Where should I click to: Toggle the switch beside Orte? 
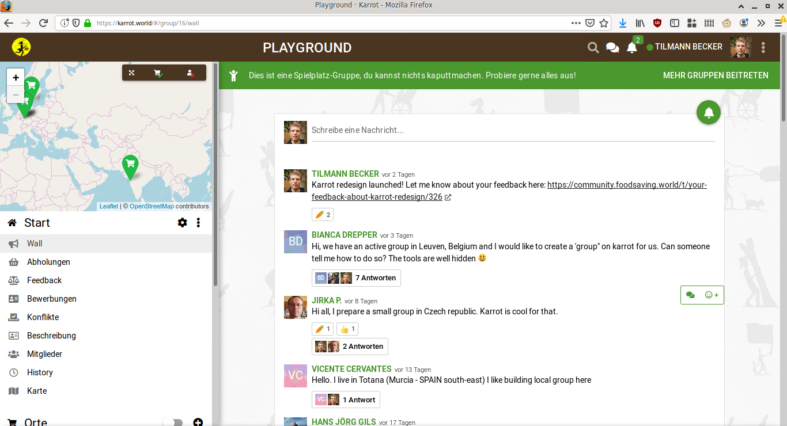(x=173, y=423)
